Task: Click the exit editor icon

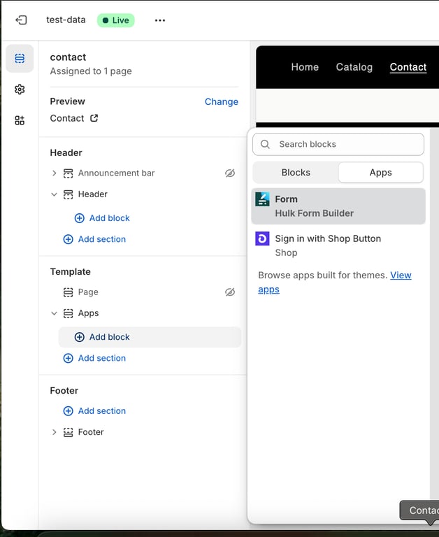Action: (x=21, y=20)
